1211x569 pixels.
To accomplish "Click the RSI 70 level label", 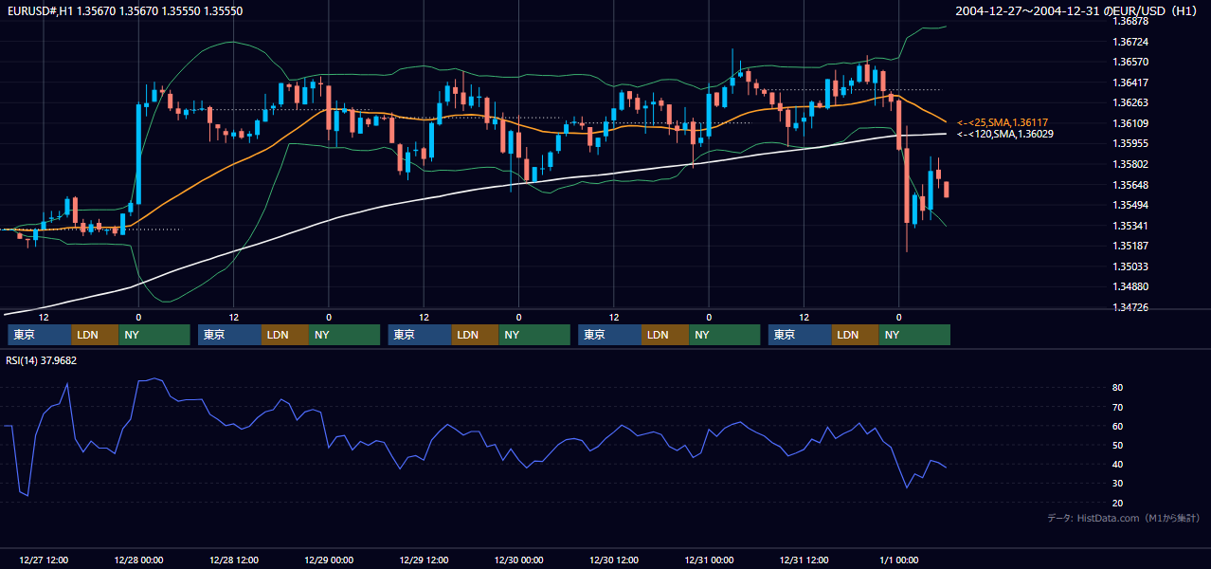I will (1118, 407).
